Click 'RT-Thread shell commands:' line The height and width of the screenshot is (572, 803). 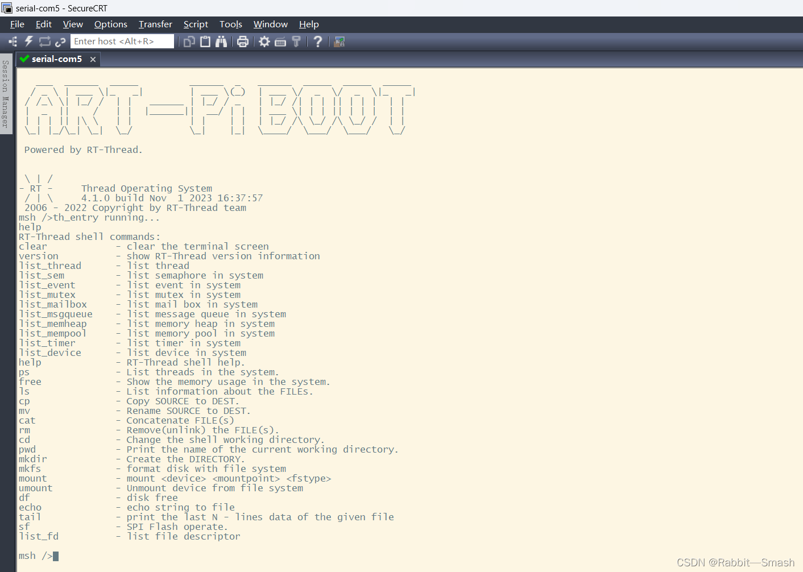pyautogui.click(x=90, y=237)
